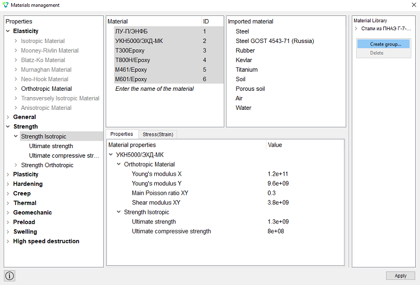
Task: Expand Стали из ПНАЭ library group
Action: pos(356,29)
